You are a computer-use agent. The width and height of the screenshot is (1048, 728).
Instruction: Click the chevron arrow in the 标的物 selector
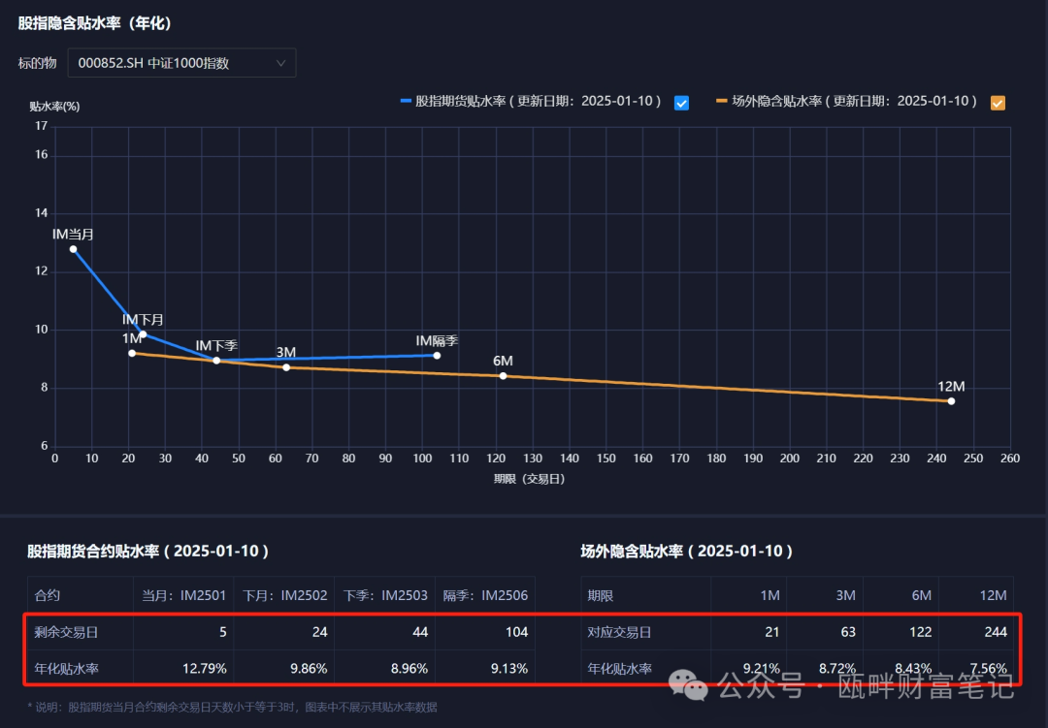click(x=281, y=63)
